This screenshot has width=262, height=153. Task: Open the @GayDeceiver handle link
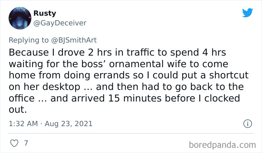(x=60, y=23)
